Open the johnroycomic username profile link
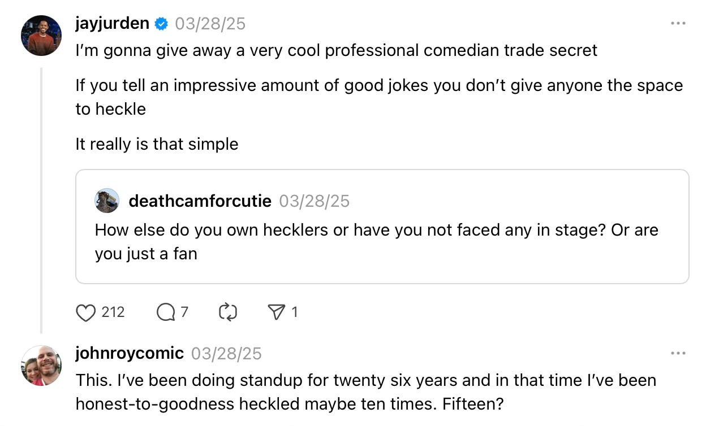 (130, 354)
